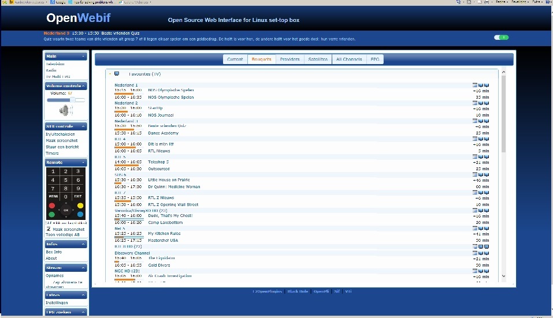Collapse the Infos panel

83,244
